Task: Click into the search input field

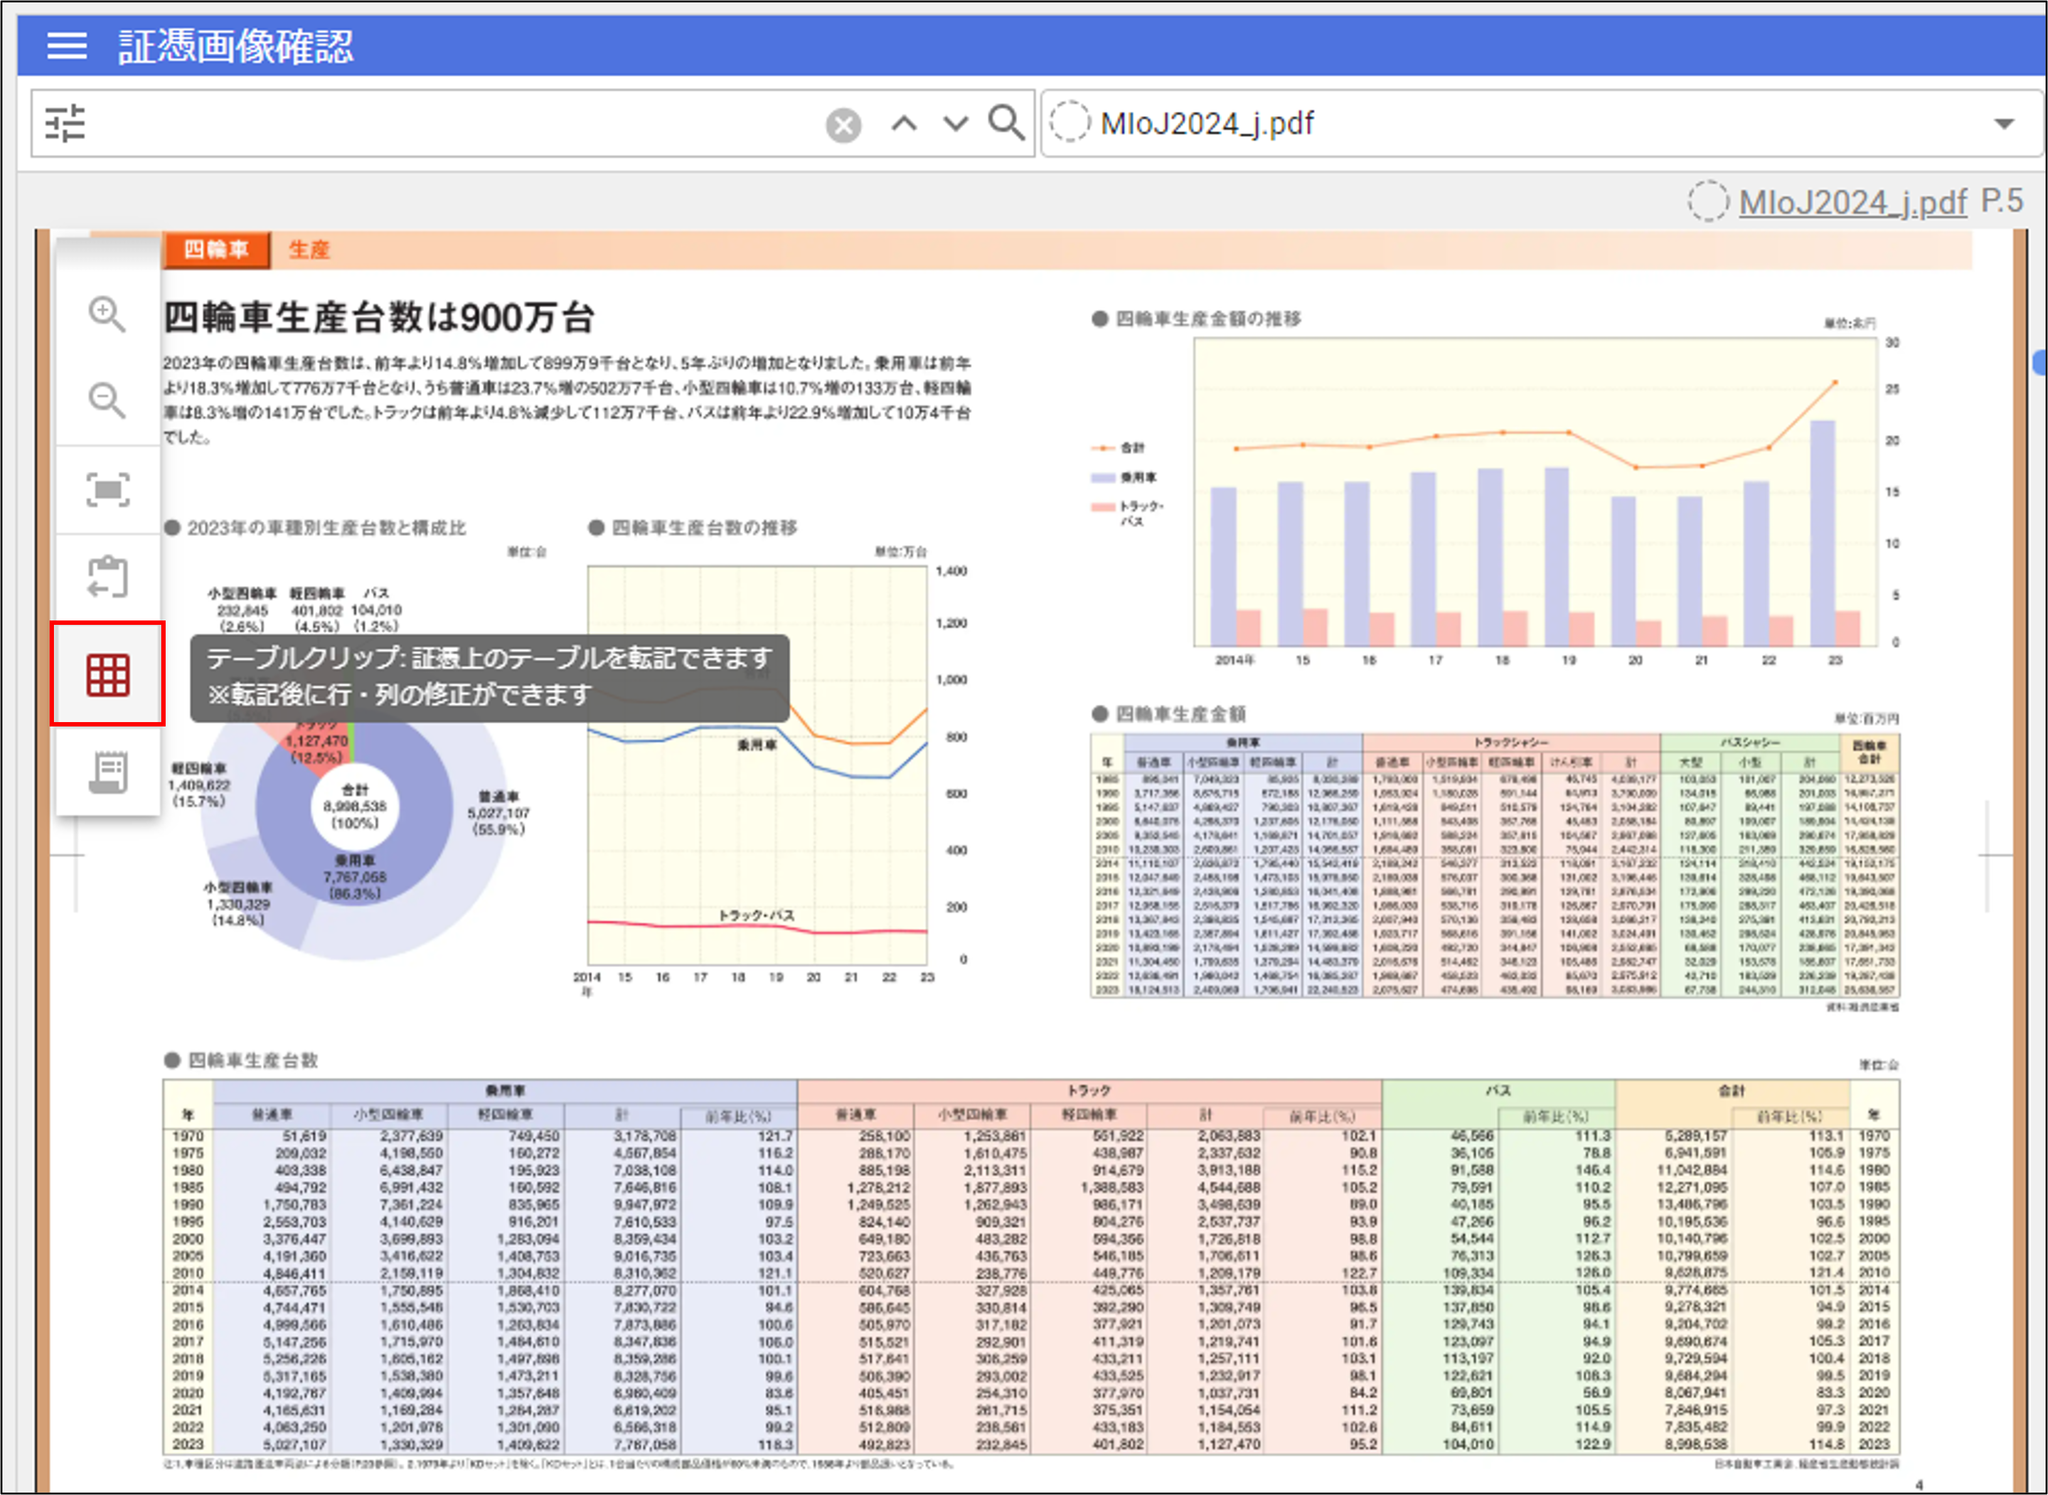Action: (x=452, y=124)
